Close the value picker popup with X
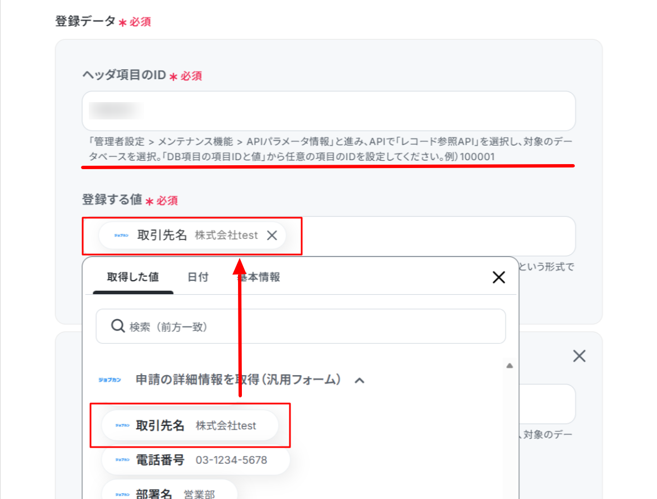Screen dimensions: 657x499 pos(498,277)
